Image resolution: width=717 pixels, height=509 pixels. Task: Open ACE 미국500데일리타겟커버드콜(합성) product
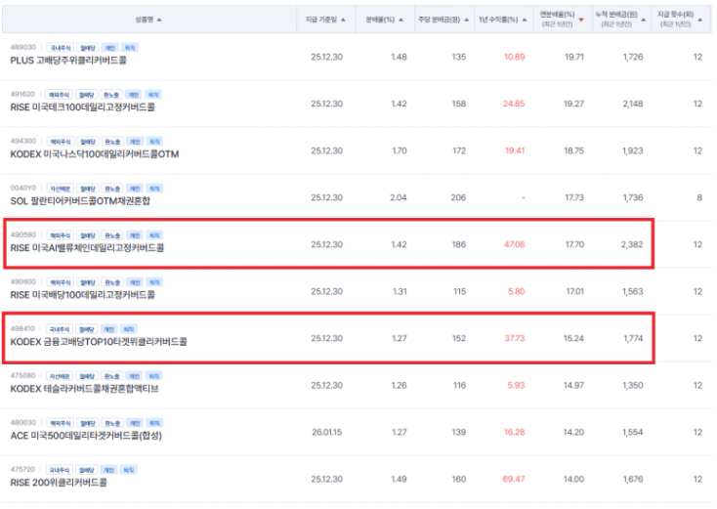point(86,436)
